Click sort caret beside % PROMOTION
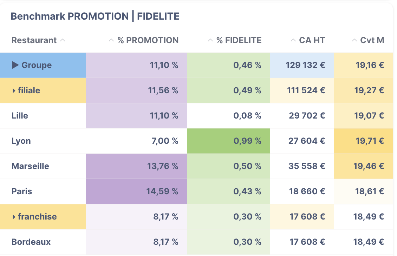The height and width of the screenshot is (256, 397). tap(111, 40)
